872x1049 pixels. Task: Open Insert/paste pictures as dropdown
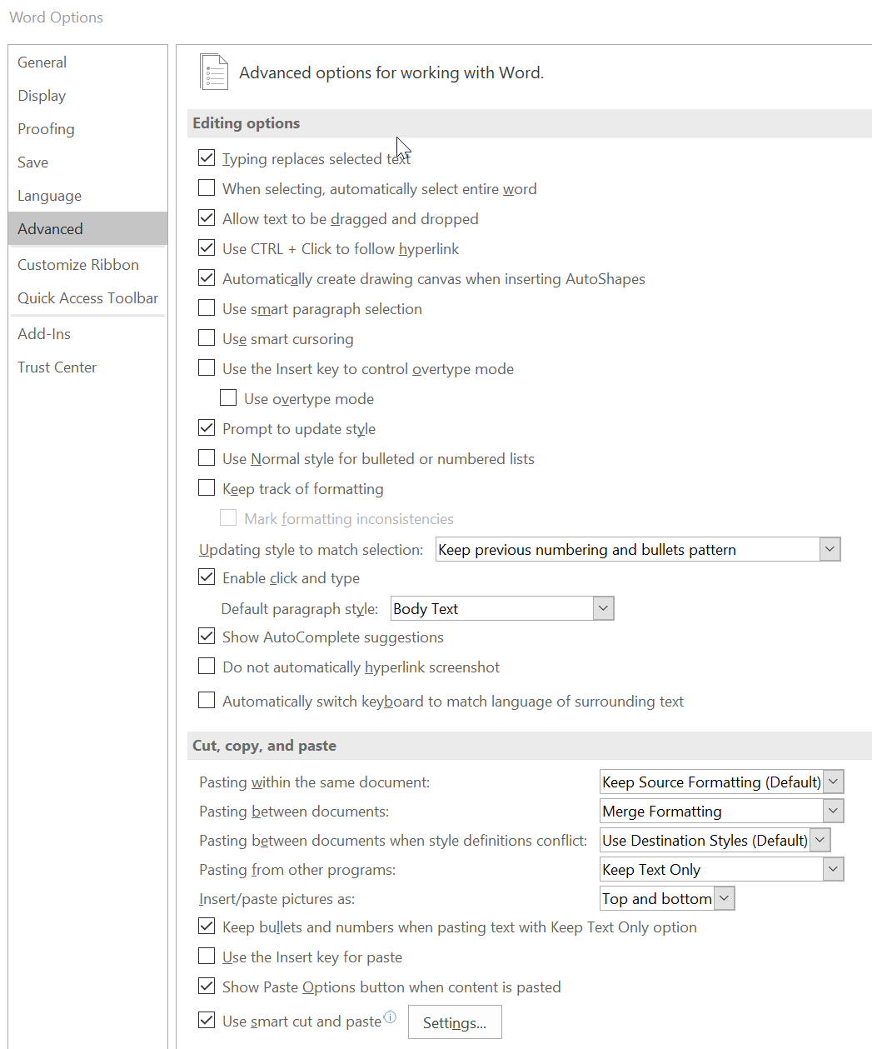(724, 898)
